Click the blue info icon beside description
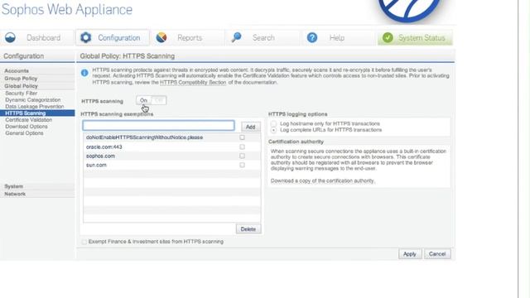The width and height of the screenshot is (530, 298). [x=84, y=73]
